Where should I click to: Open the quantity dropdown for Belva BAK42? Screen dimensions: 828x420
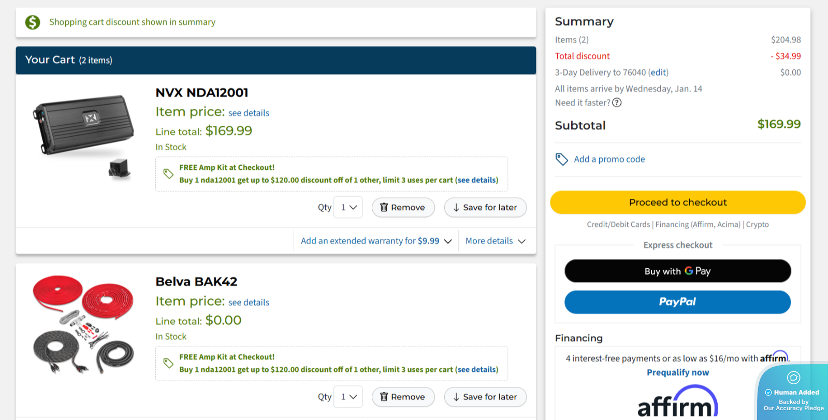[x=348, y=397]
